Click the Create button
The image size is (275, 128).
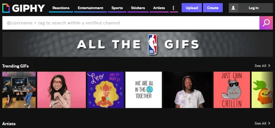(x=213, y=8)
